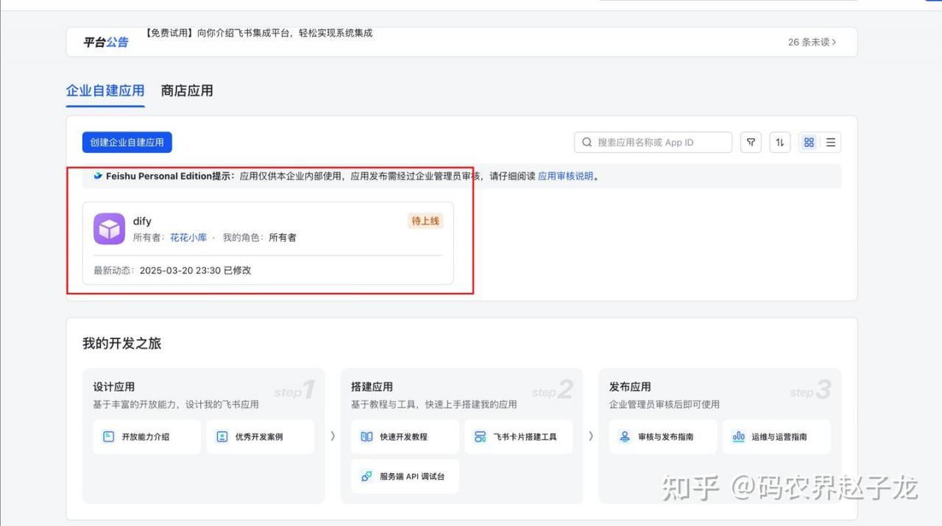Screen dimensions: 942x526
Task: Click the 创建企业自建应用 button
Action: tap(127, 142)
